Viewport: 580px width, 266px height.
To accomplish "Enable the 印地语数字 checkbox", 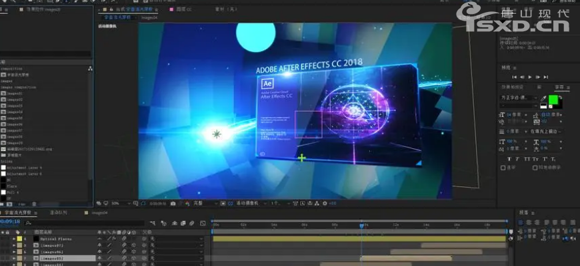I will coord(535,168).
